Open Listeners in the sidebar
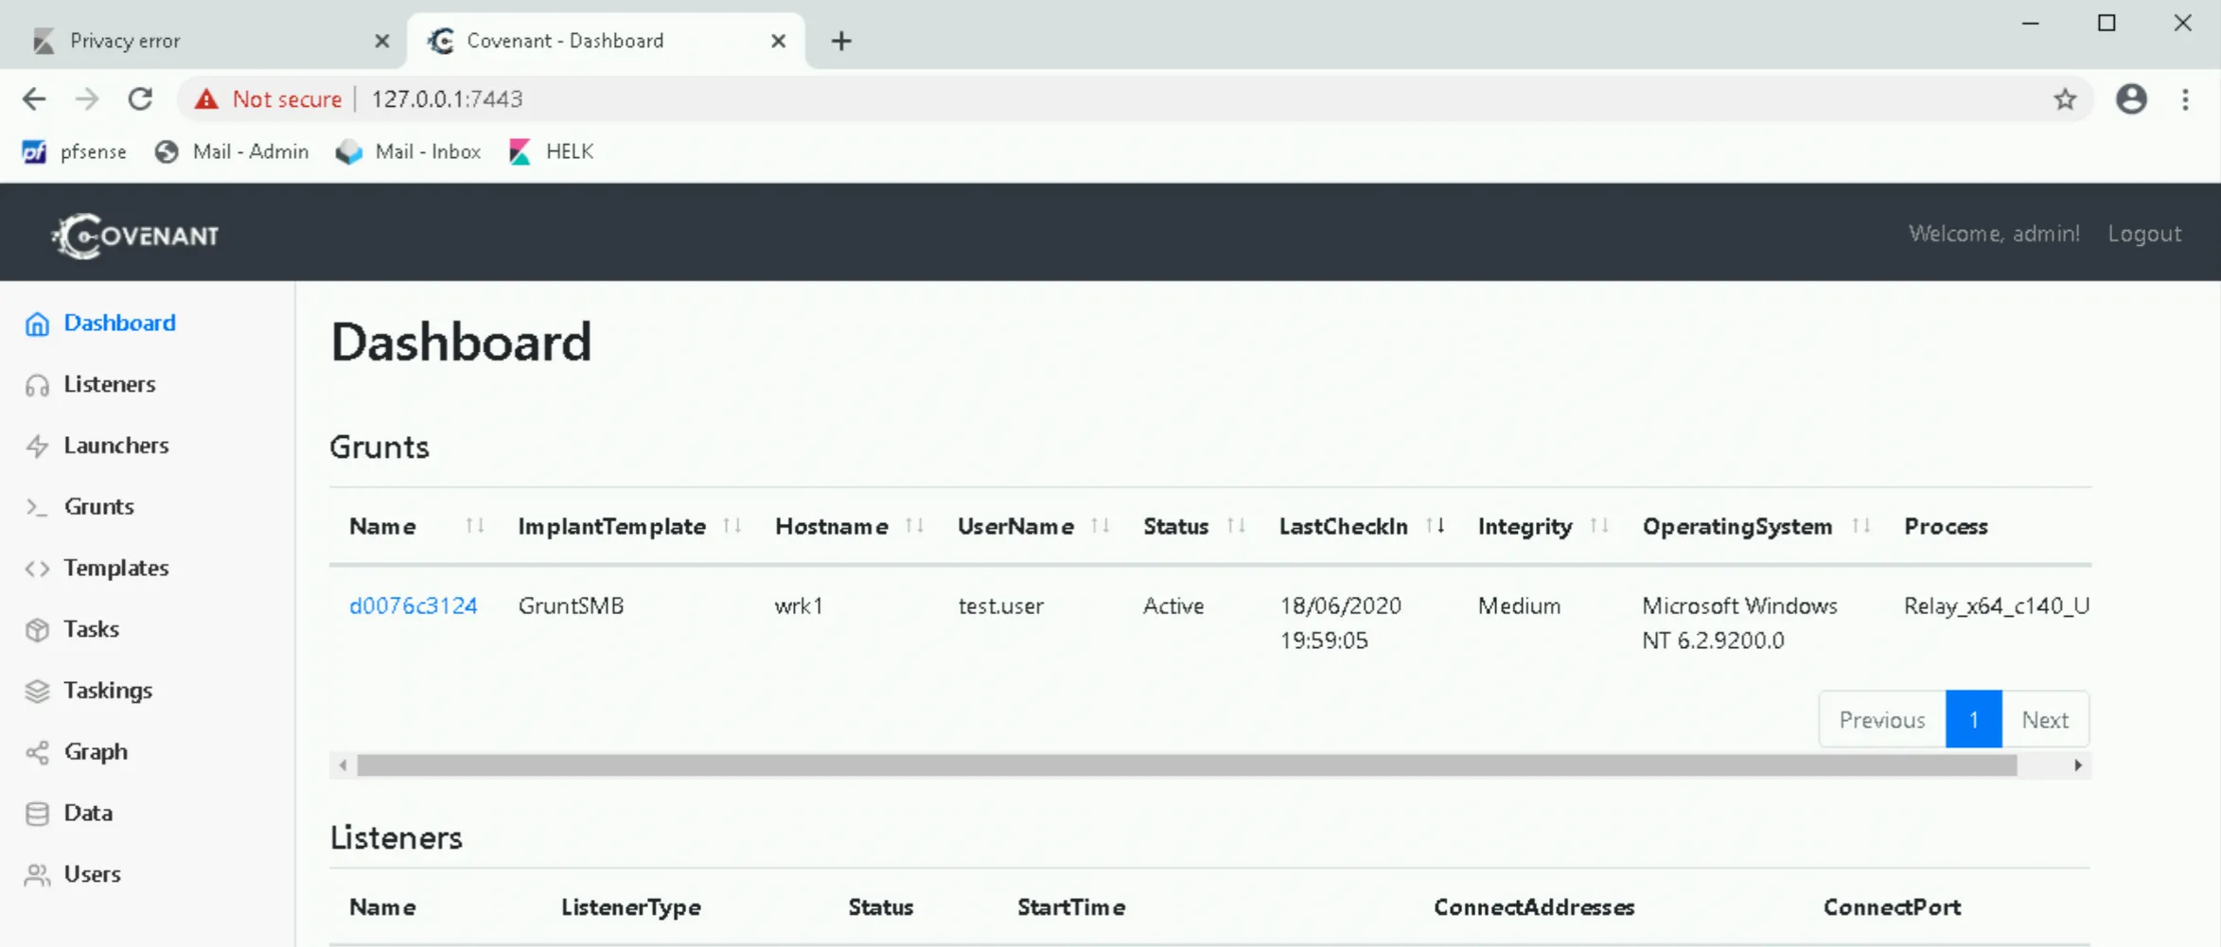Viewport: 2221px width, 947px height. point(110,384)
